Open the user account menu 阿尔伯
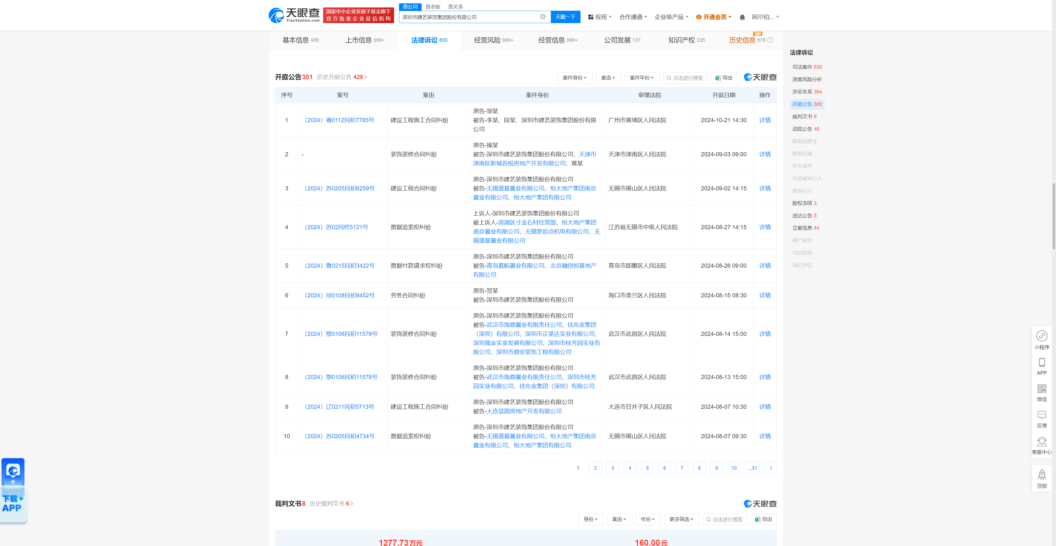Image resolution: width=1056 pixels, height=546 pixels. [765, 17]
